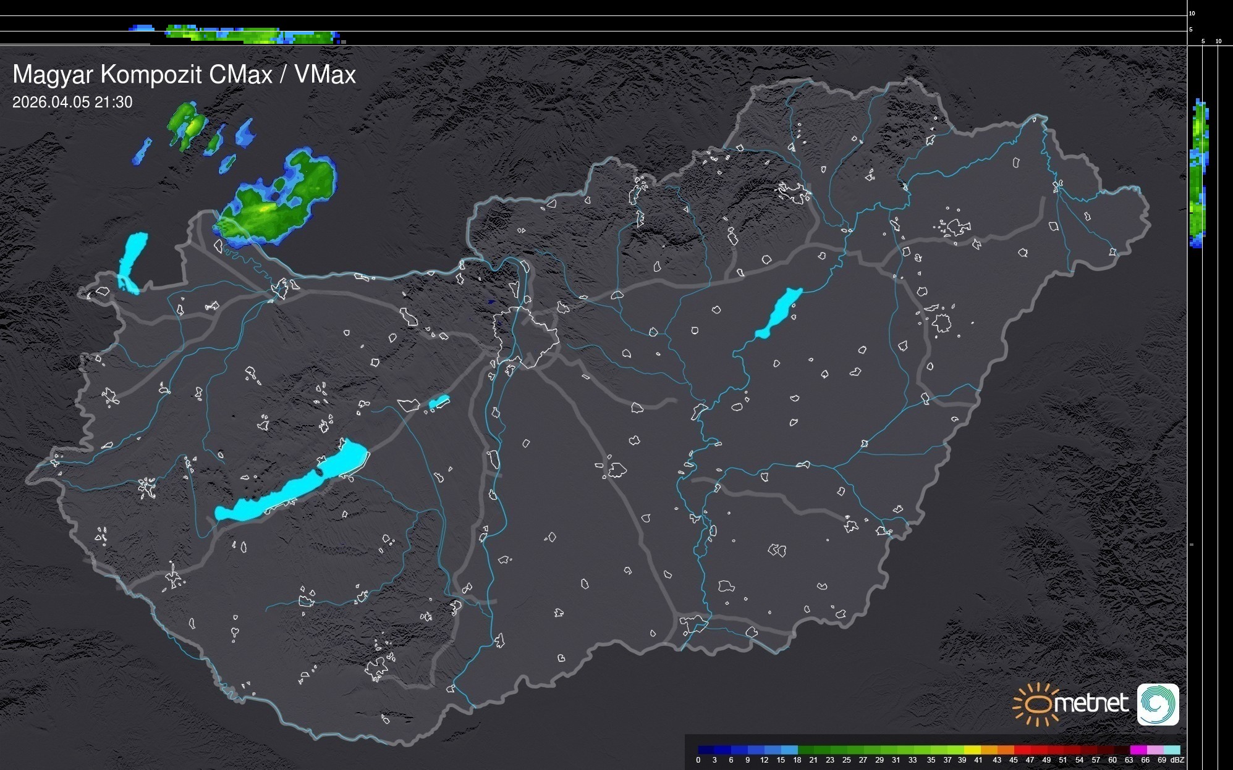Pick the light cyan 69 dBZ swatch
1233x770 pixels.
[1172, 750]
